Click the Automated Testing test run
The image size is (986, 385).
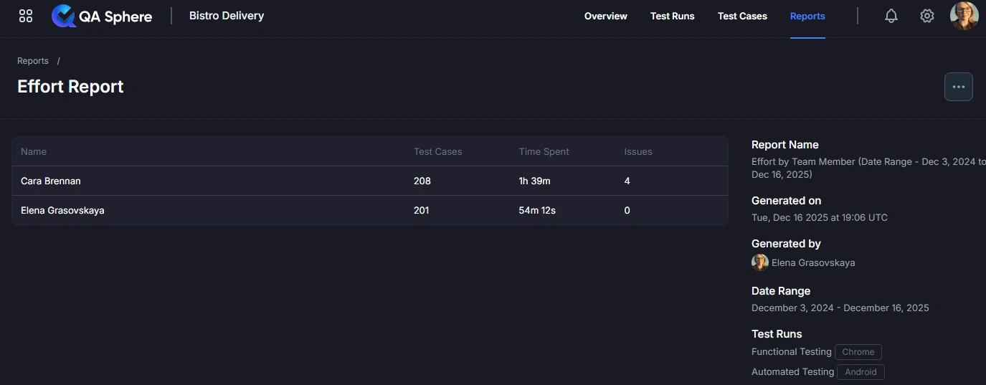point(793,372)
